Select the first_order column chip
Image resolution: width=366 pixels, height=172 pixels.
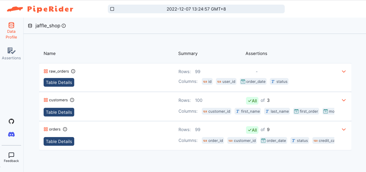tap(306, 111)
